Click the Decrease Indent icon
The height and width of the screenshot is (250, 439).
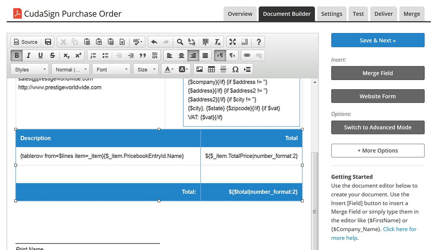[119, 56]
